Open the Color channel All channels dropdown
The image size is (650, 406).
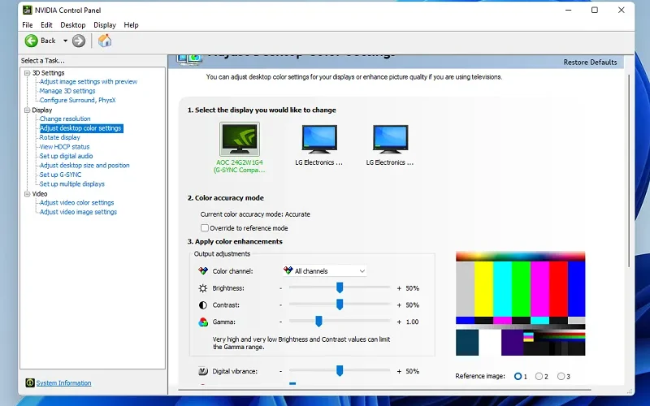coord(325,271)
